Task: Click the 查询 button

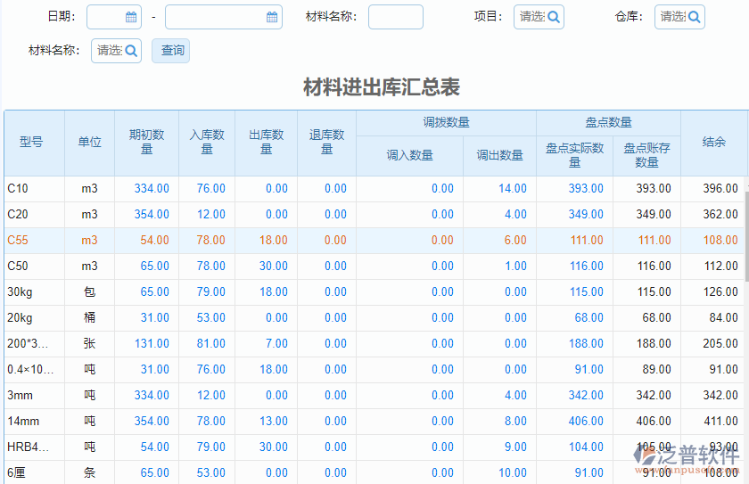Action: (171, 51)
